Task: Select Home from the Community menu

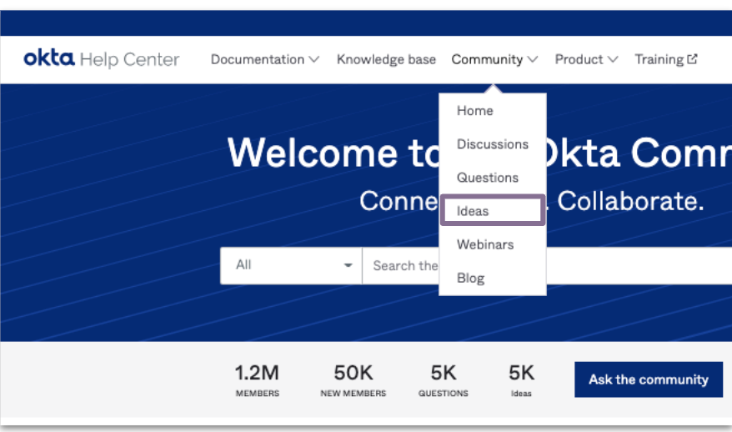Action: [474, 111]
